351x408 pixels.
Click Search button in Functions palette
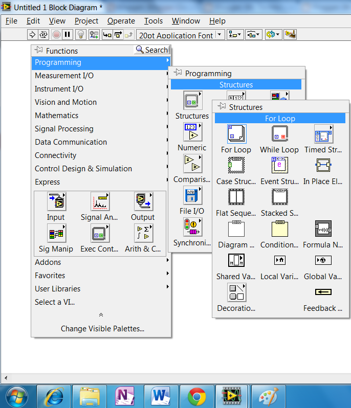(152, 50)
